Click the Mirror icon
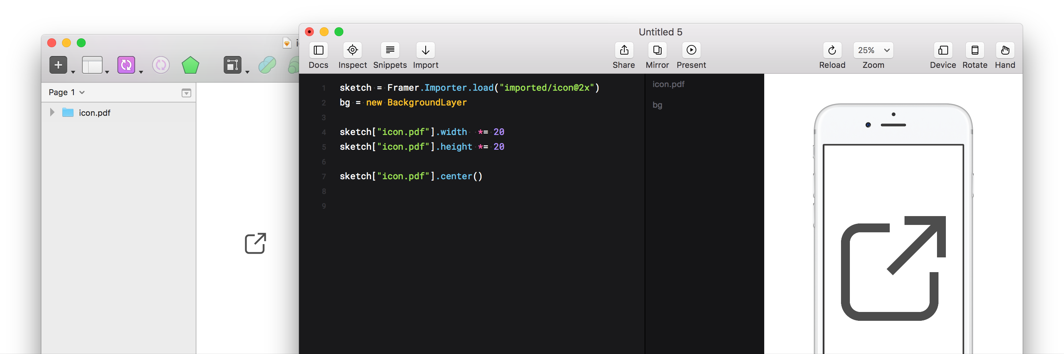1064x354 pixels. tap(657, 51)
